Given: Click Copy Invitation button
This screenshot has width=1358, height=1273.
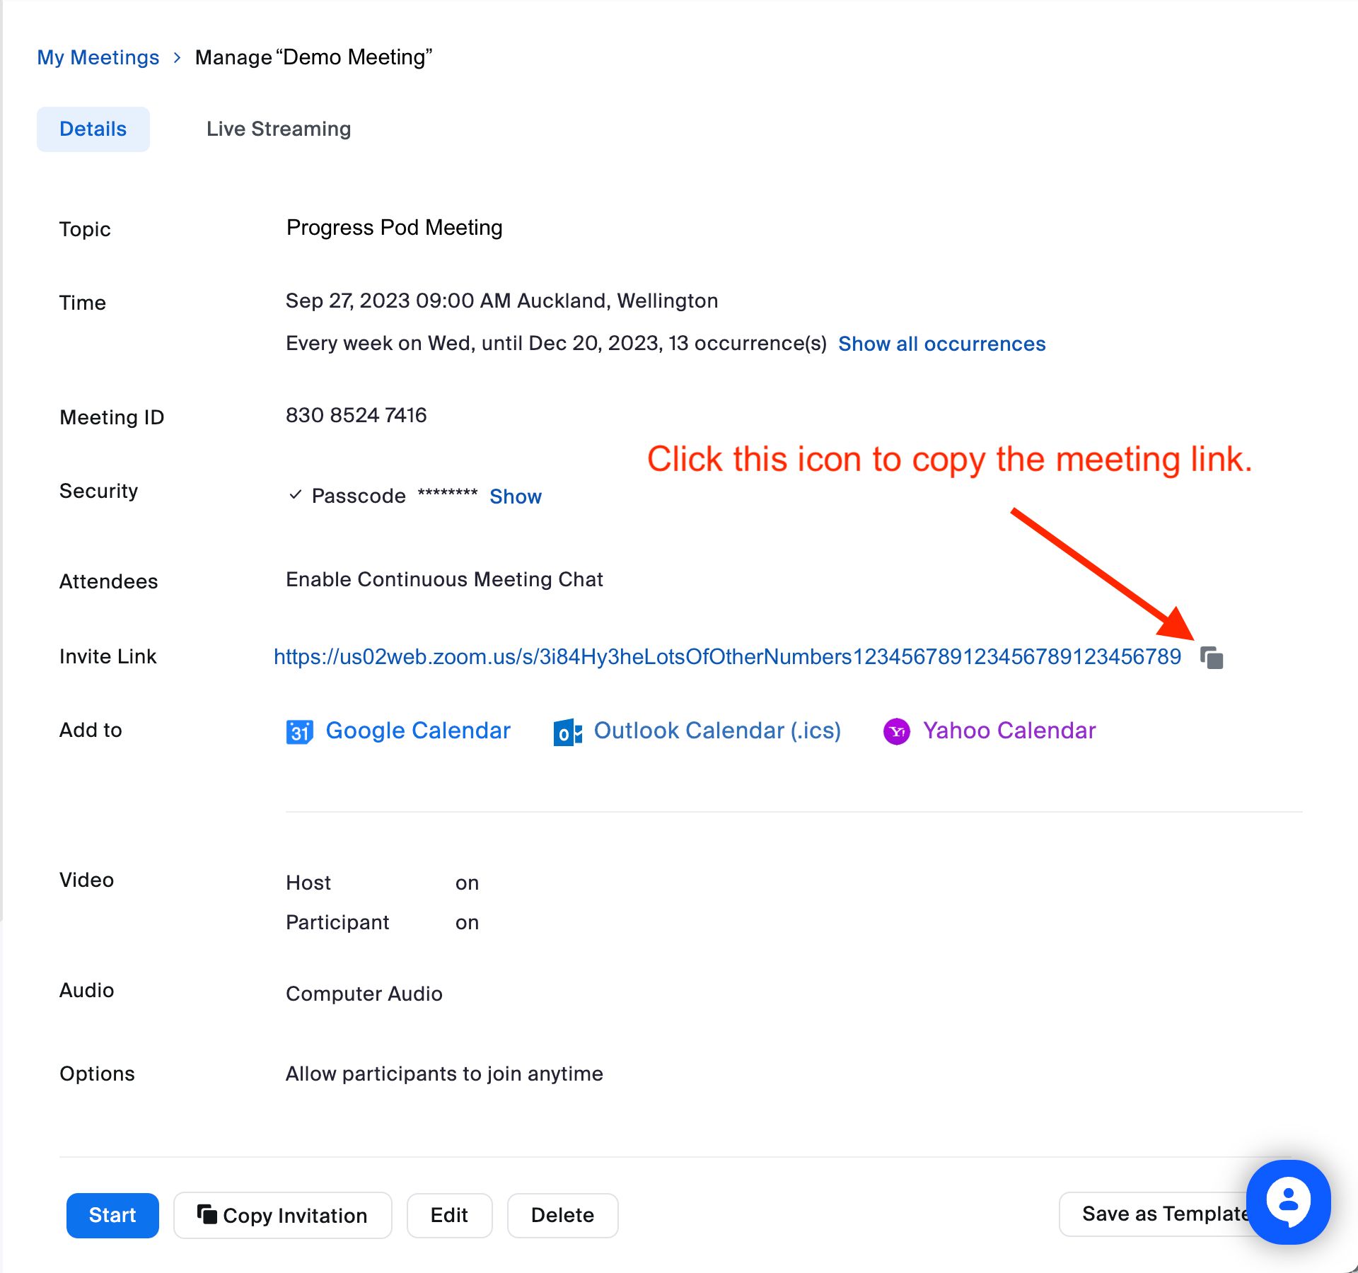Looking at the screenshot, I should click(x=282, y=1215).
